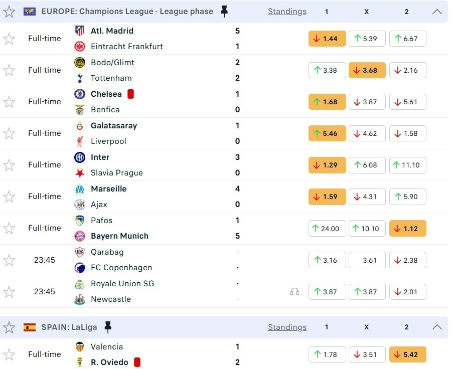Open the Inter vs Slavia Prague match

[150, 165]
